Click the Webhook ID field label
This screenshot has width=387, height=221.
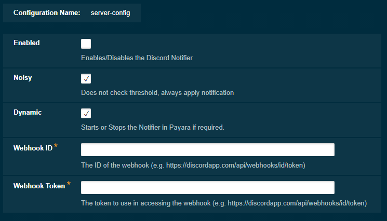(32, 148)
